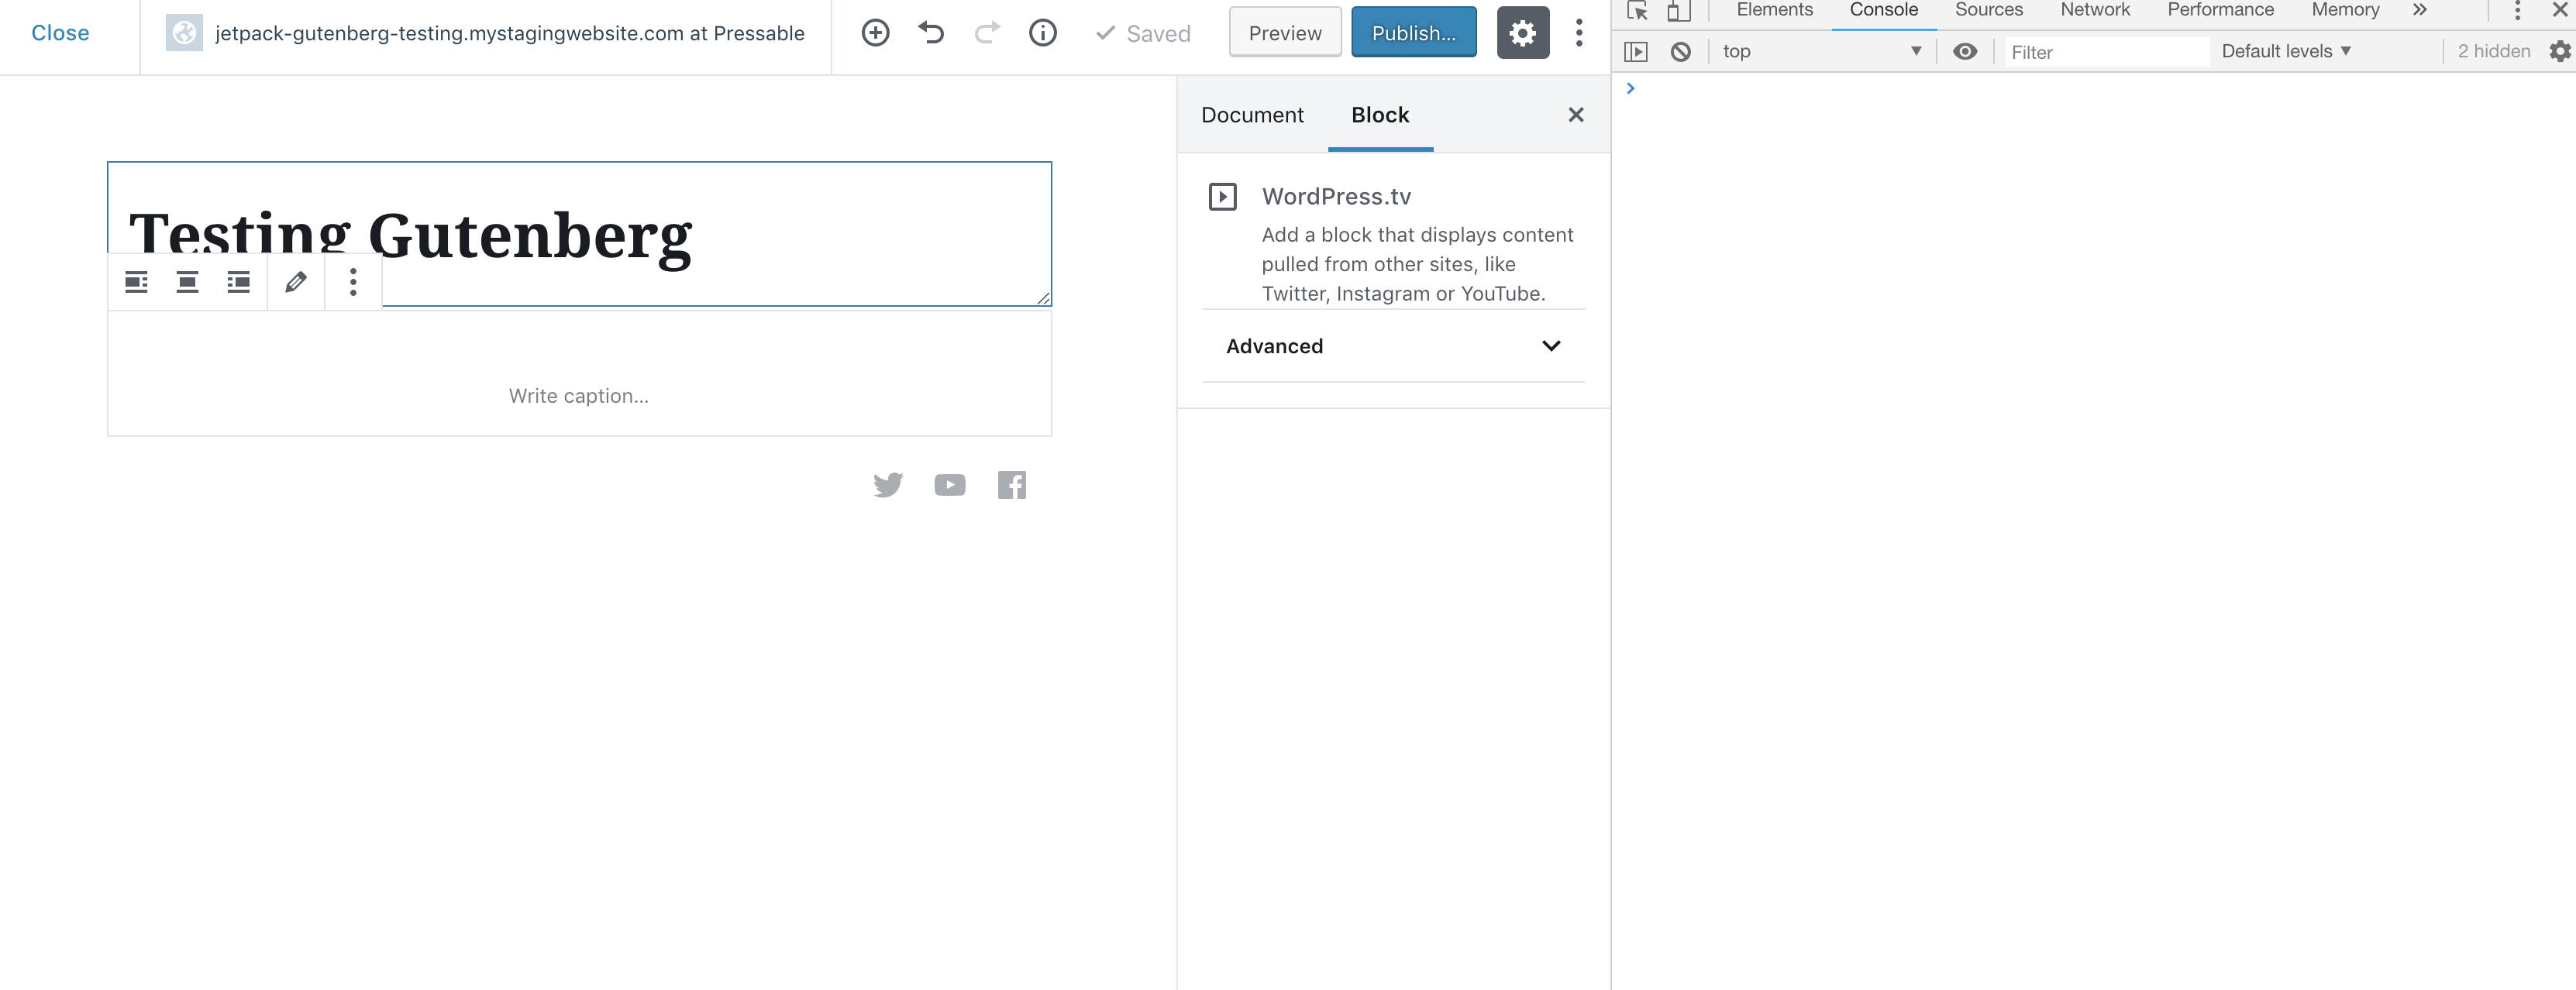Click the pencil edit URL icon
Image resolution: width=2576 pixels, height=990 pixels.
pos(295,282)
